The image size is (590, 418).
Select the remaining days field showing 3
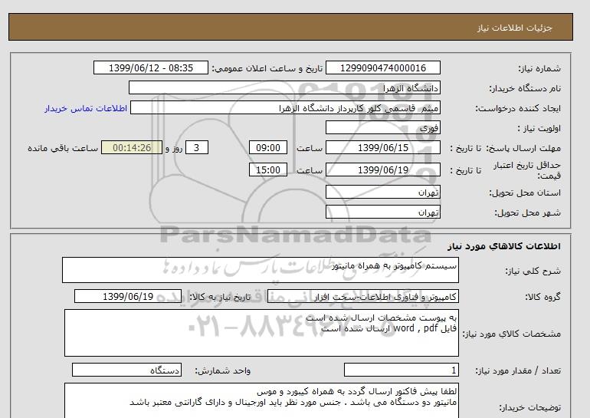196,147
